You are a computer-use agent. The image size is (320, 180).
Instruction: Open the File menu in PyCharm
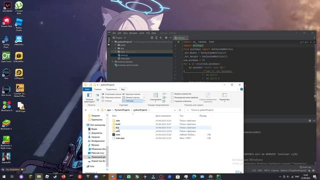click(x=114, y=33)
